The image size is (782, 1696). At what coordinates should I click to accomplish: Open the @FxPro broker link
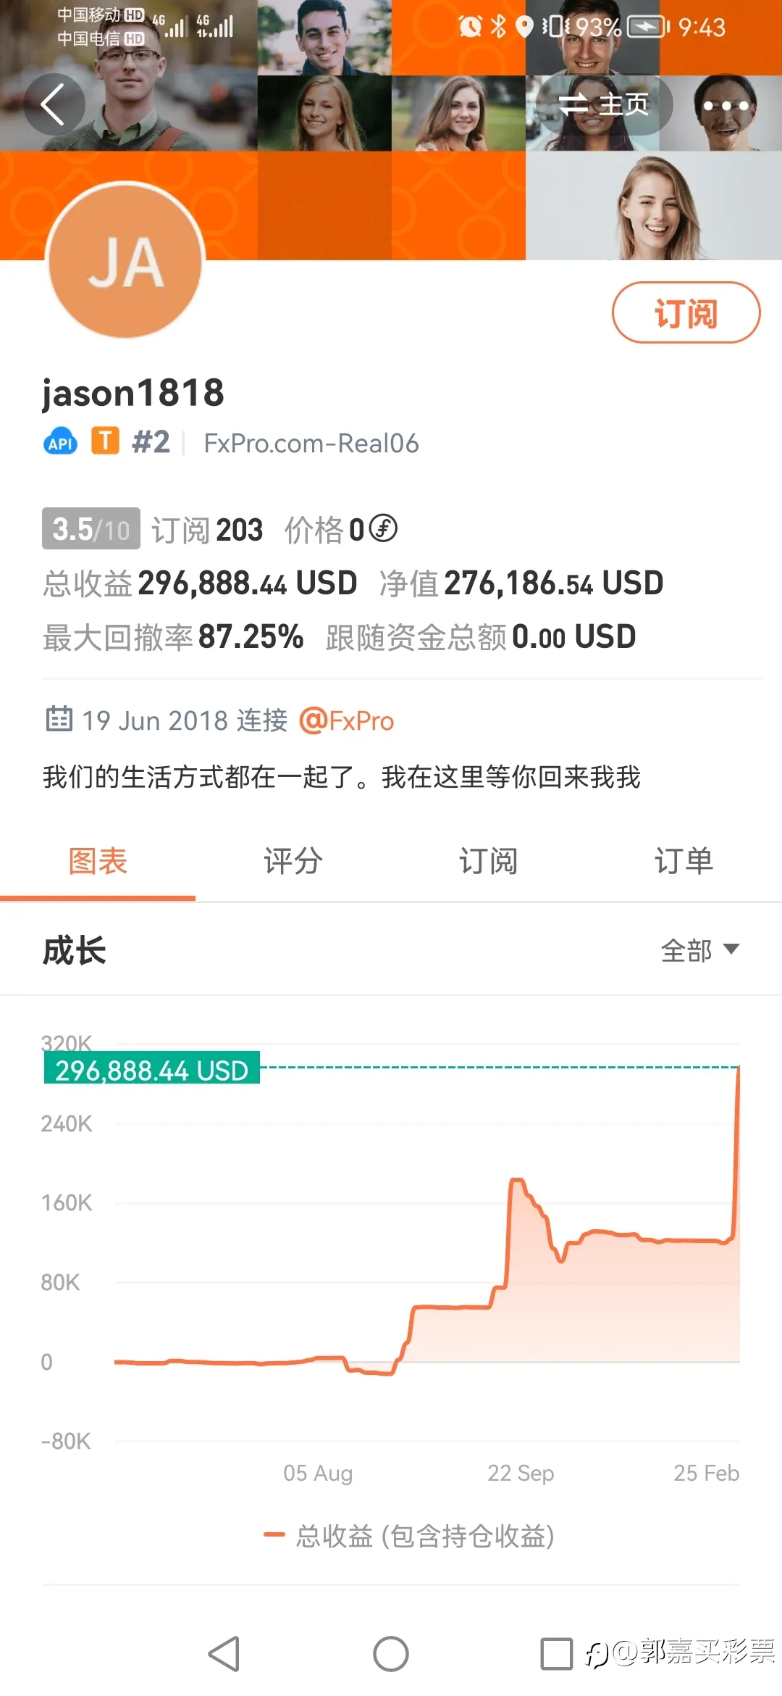[x=347, y=721]
